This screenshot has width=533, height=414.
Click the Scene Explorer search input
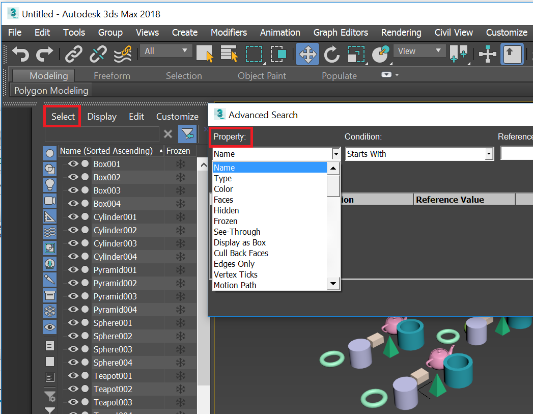pyautogui.click(x=102, y=134)
